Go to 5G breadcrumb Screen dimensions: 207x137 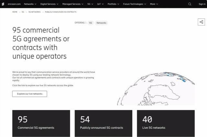[23, 12]
